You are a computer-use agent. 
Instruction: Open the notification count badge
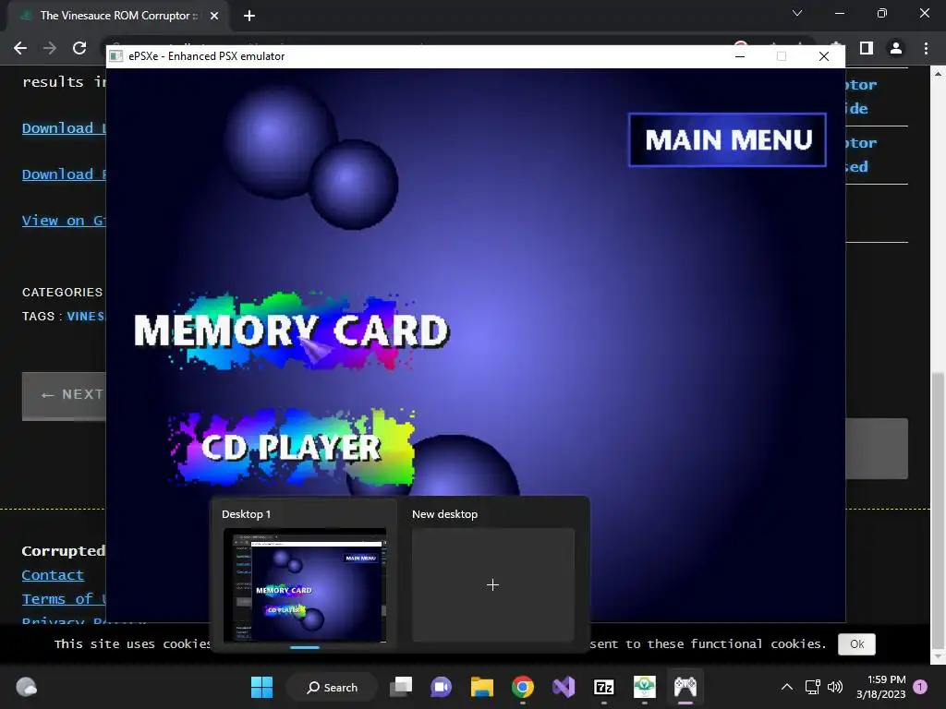920,687
